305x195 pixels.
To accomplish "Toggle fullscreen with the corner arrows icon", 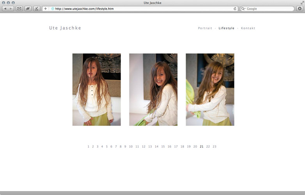I will (x=302, y=3).
